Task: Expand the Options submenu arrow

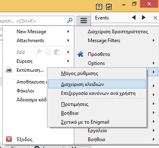Action: [154, 63]
